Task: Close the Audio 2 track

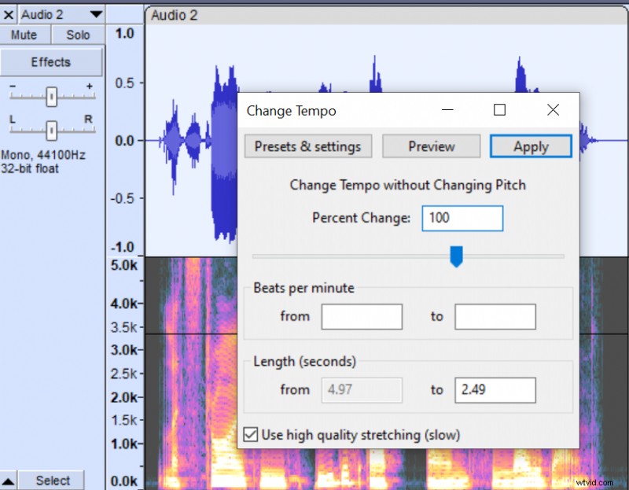Action: pyautogui.click(x=9, y=13)
